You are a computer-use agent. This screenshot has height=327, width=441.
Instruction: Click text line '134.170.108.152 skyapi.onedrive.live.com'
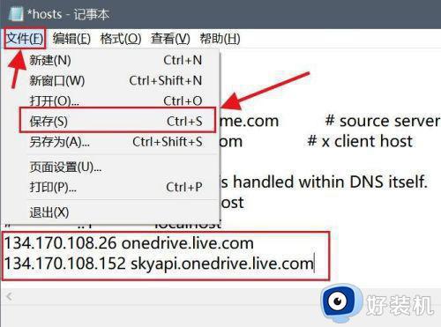[159, 264]
